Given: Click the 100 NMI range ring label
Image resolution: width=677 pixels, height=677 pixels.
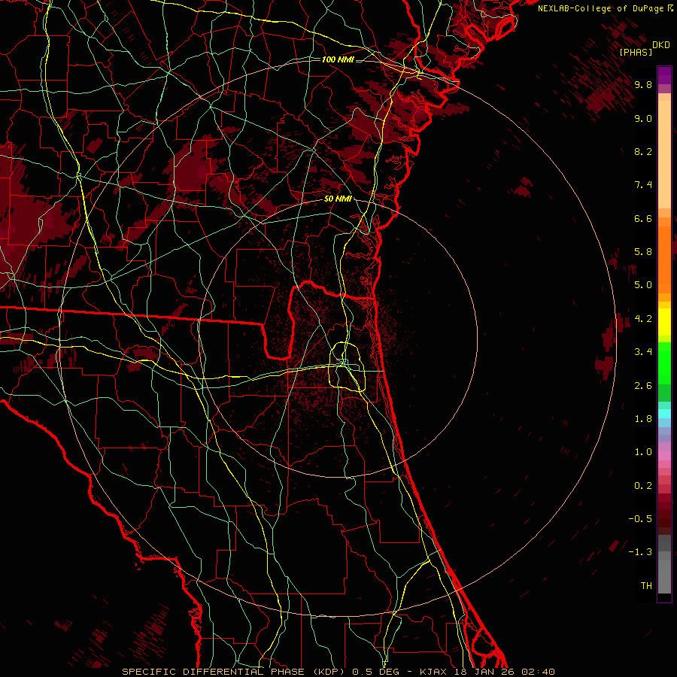Looking at the screenshot, I should [x=338, y=59].
